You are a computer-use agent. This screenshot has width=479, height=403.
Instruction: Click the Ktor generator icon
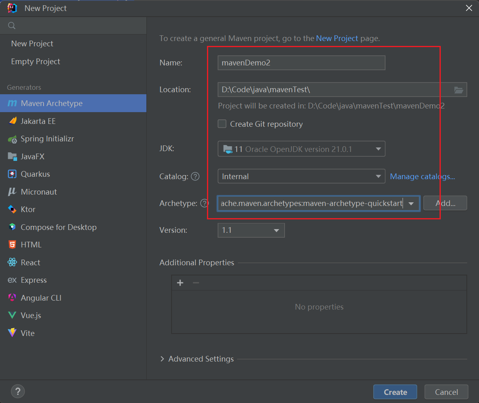tap(12, 210)
